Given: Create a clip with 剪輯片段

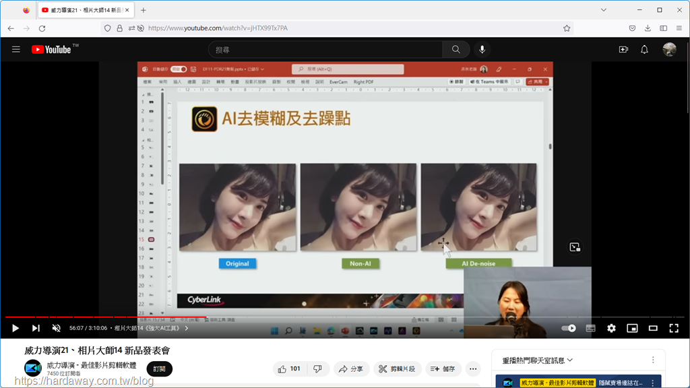Looking at the screenshot, I should [x=398, y=369].
